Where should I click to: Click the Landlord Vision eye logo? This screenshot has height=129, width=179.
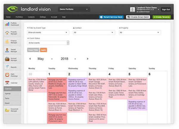[x=12, y=9]
